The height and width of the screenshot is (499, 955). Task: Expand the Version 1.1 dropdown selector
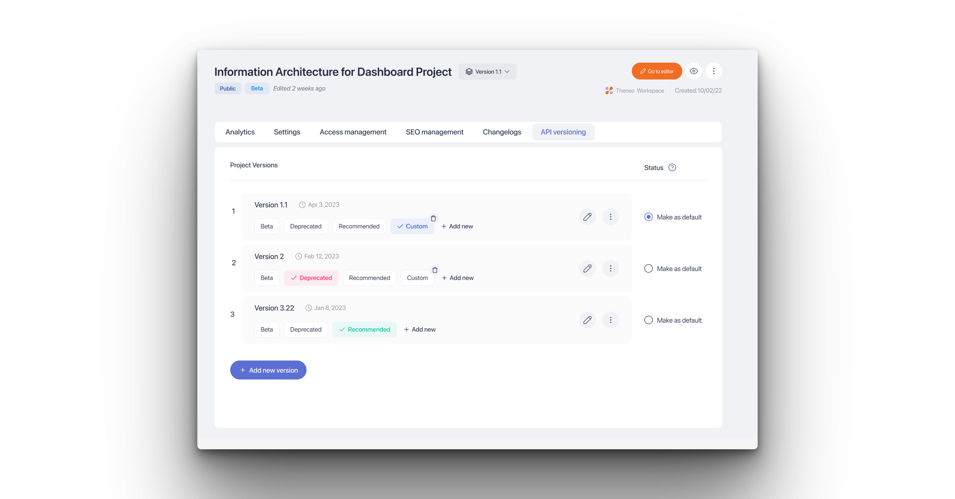487,72
